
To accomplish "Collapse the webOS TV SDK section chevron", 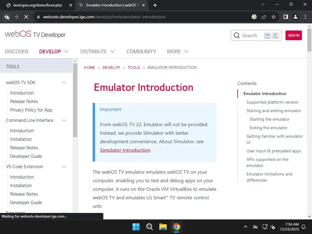I will [x=64, y=83].
